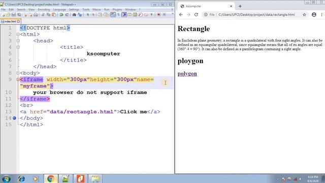325x183 pixels.
Task: Click the kscomputer text on line 5
Action: click(x=103, y=54)
